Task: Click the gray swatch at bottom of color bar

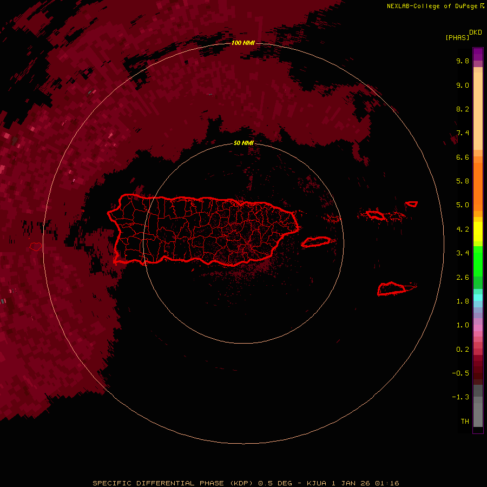Action: [x=478, y=414]
